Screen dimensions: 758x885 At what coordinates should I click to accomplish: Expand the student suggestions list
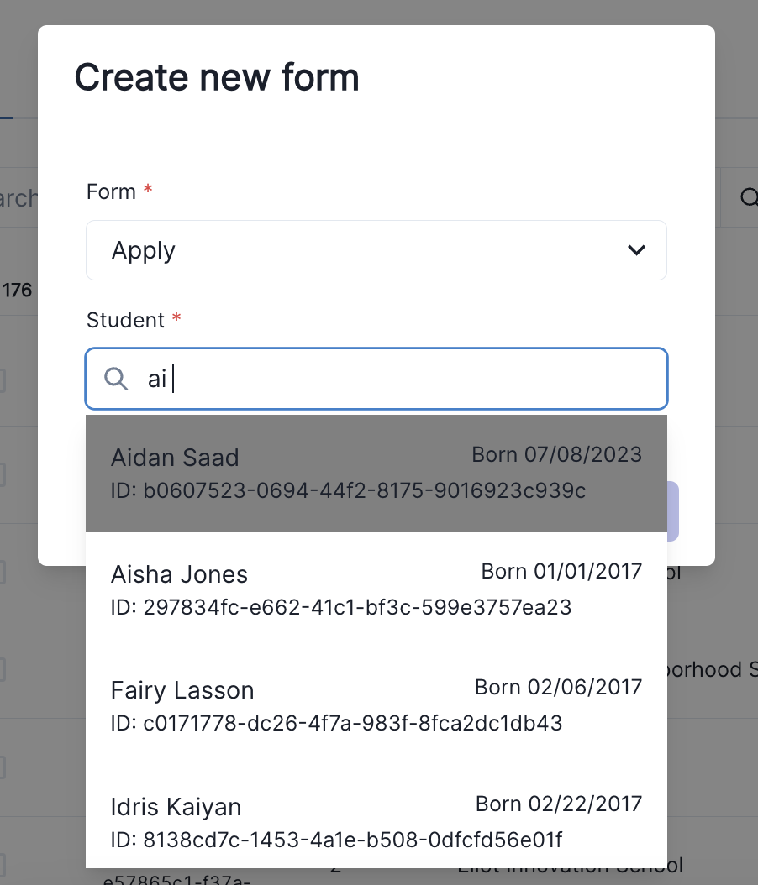tap(376, 379)
